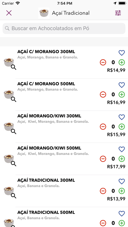Decrease quantity of AÇAÍ C/ MORANGO 300ML
The width and height of the screenshot is (128, 227).
(x=103, y=62)
